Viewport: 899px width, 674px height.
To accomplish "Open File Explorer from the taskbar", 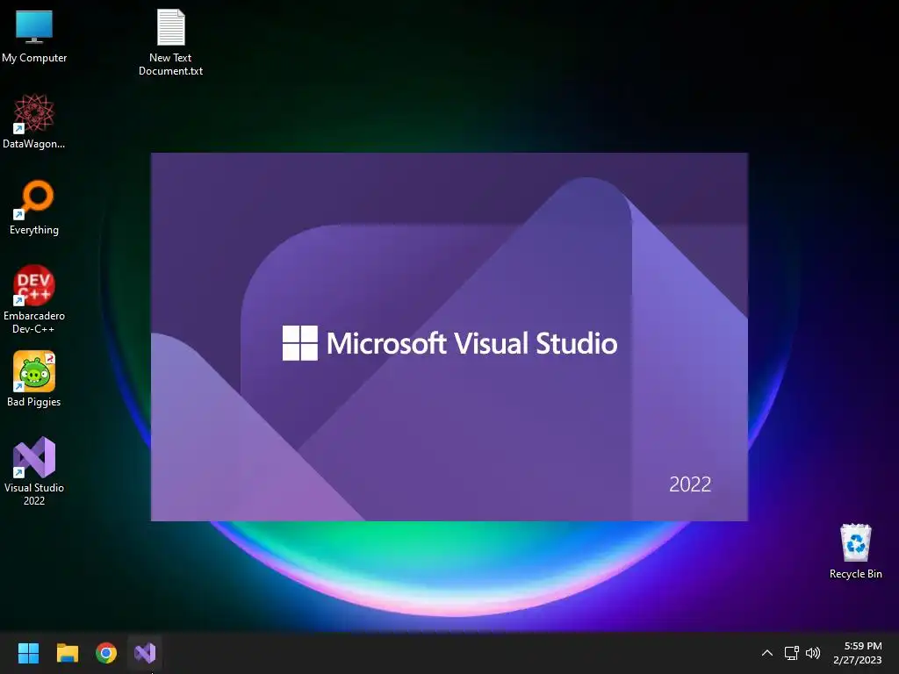I will tap(67, 653).
